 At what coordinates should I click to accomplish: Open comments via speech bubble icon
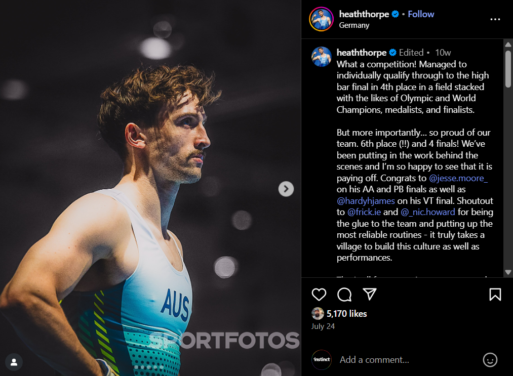click(x=344, y=295)
